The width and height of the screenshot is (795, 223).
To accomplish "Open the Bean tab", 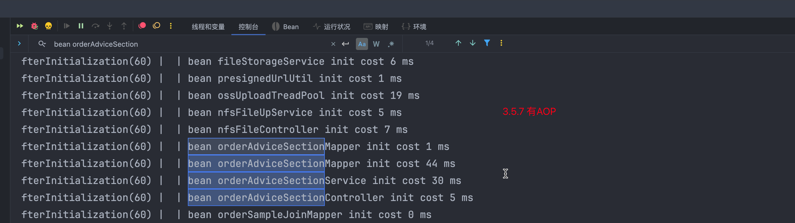I will [285, 27].
